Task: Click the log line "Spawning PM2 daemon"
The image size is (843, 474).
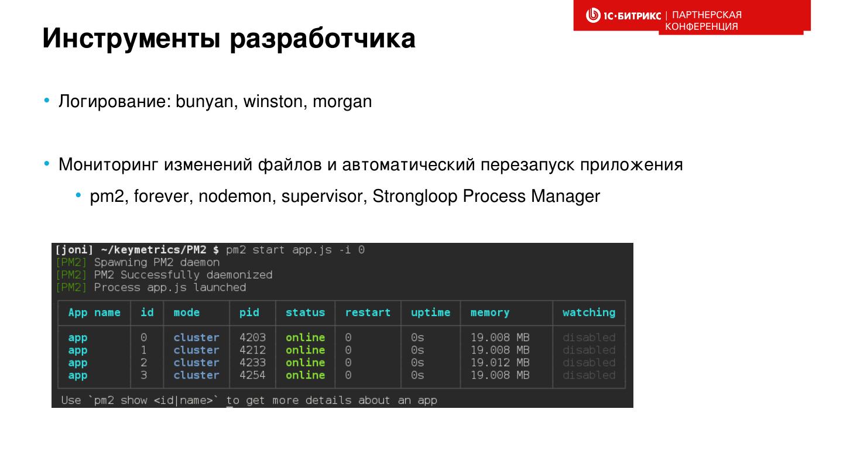Action: pos(156,262)
